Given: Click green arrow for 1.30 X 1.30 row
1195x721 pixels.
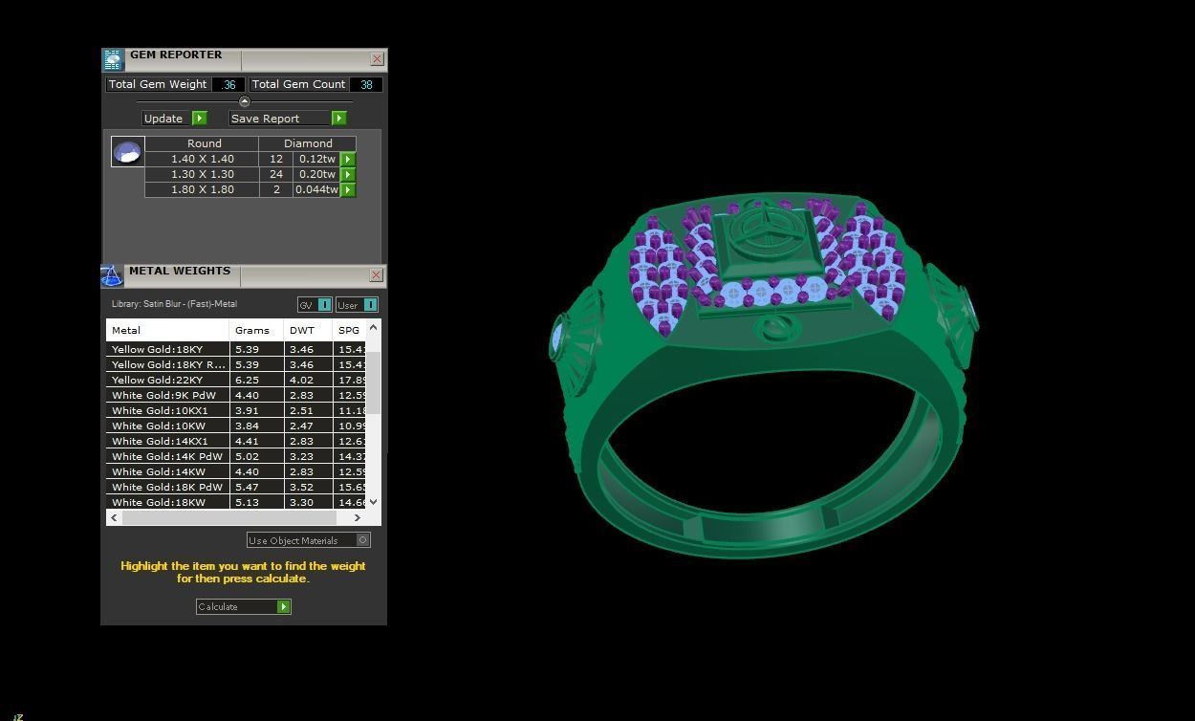Looking at the screenshot, I should pyautogui.click(x=348, y=175).
